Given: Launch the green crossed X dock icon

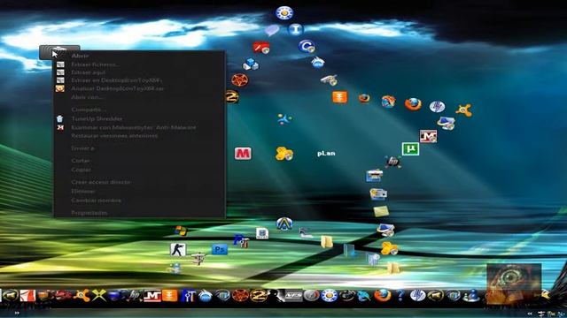Looking at the screenshot, I should 98,296.
